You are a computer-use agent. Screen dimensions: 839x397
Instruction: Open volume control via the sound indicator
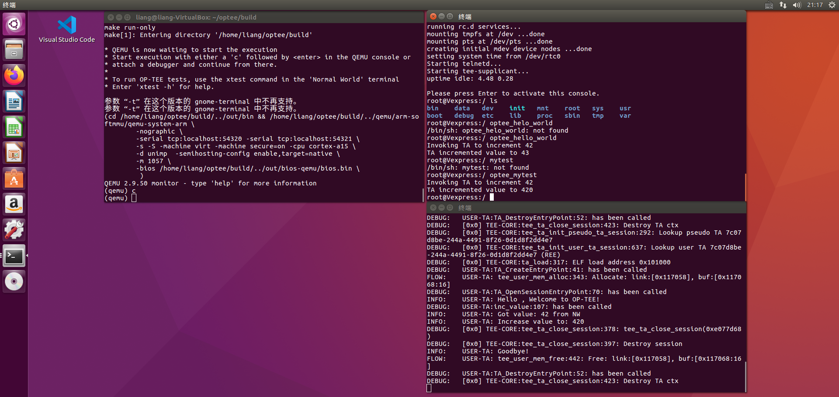tap(797, 5)
